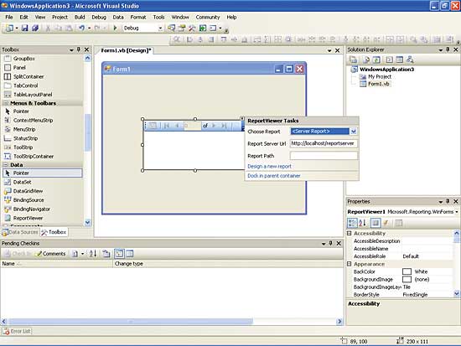Click the Save All toolbar icon
Screen dimensions: 461x346
pyautogui.click(x=35, y=28)
